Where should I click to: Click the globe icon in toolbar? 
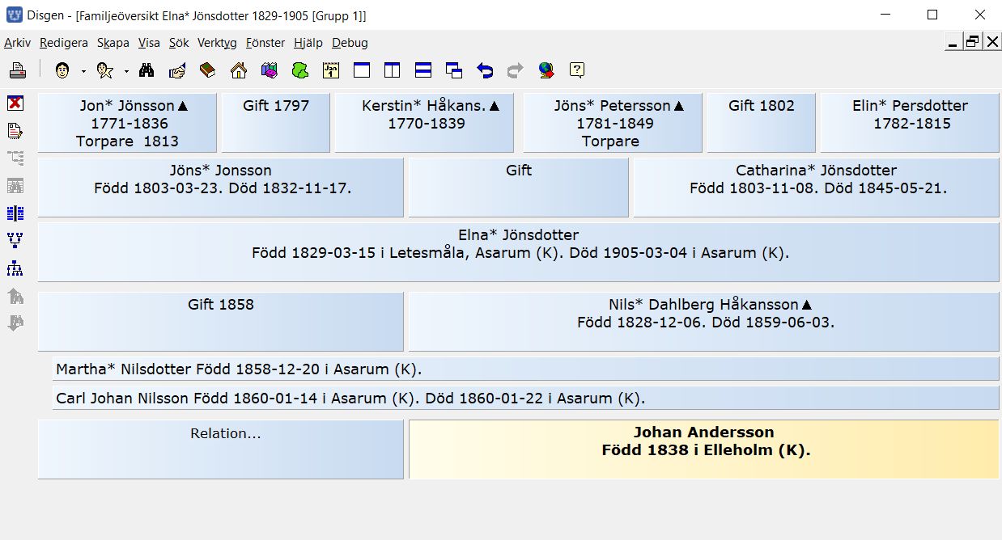pos(546,70)
